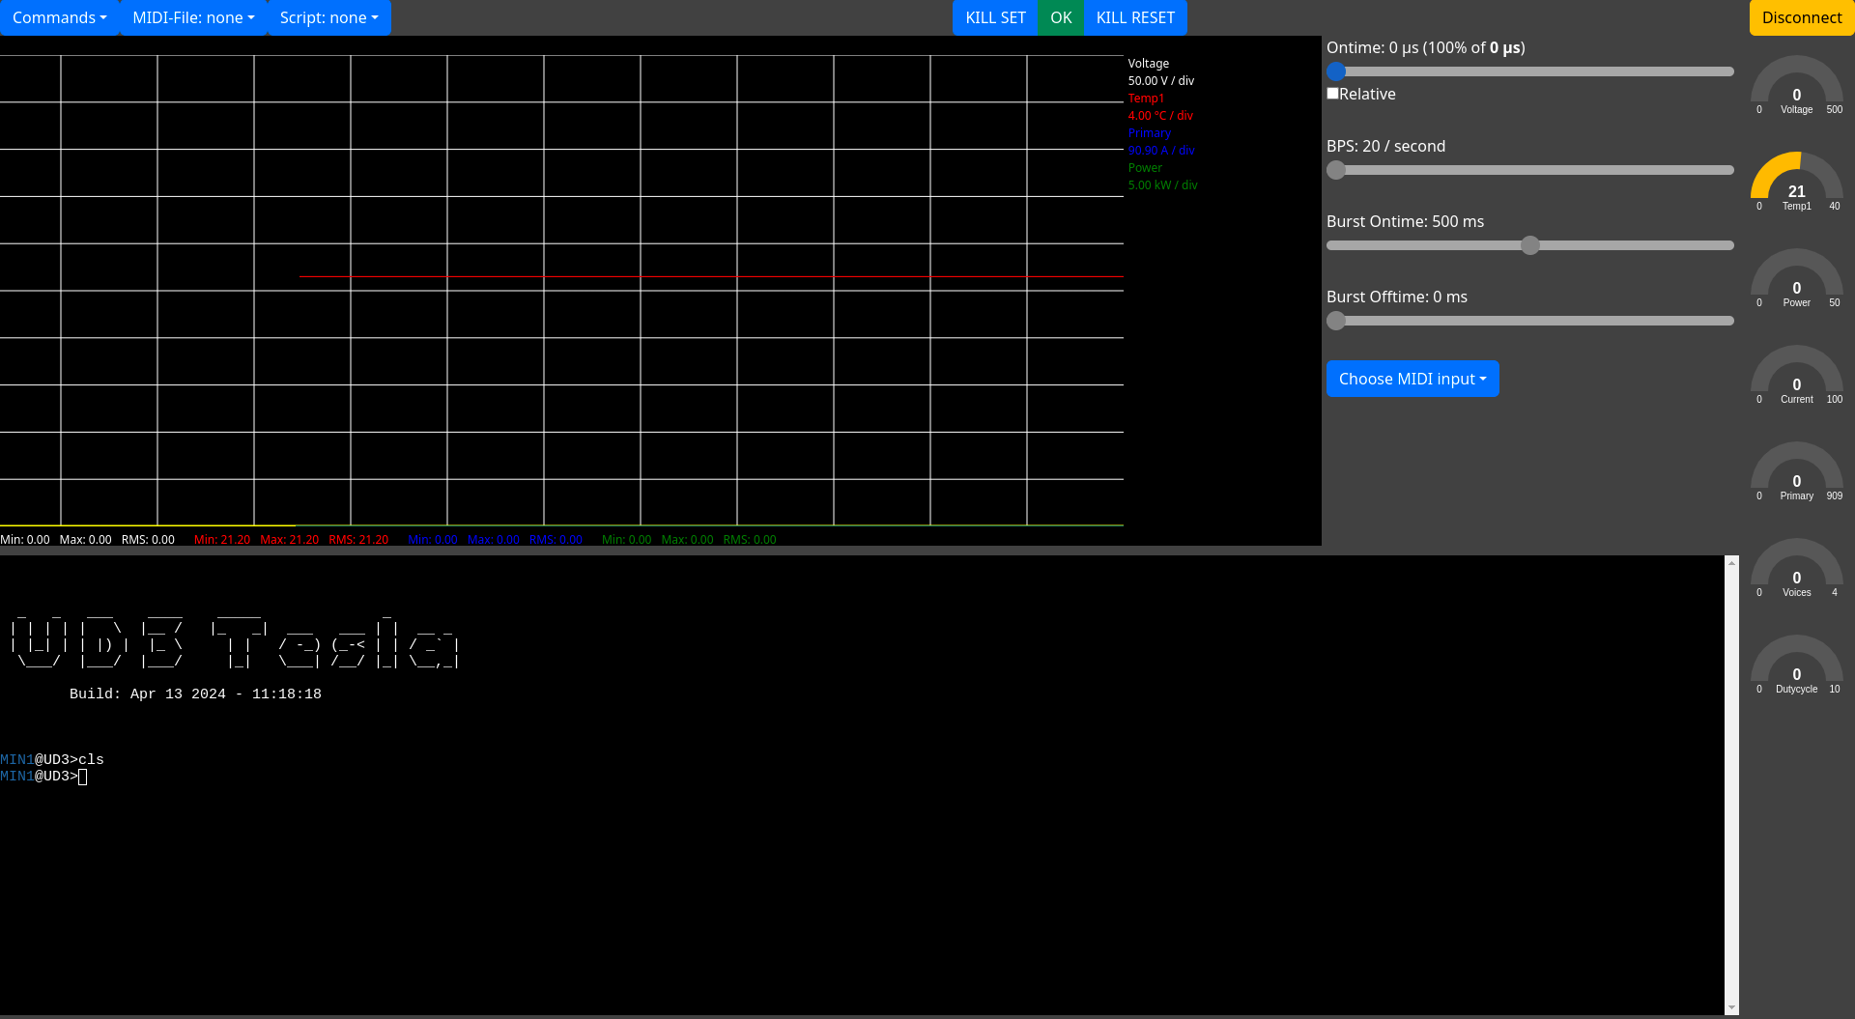Image resolution: width=1855 pixels, height=1019 pixels.
Task: Click the green OK status button
Action: (x=1061, y=17)
